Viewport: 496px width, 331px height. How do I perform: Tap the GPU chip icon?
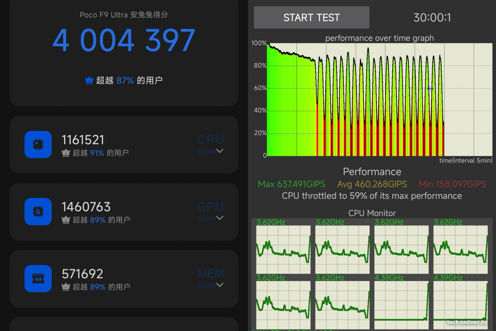38,212
